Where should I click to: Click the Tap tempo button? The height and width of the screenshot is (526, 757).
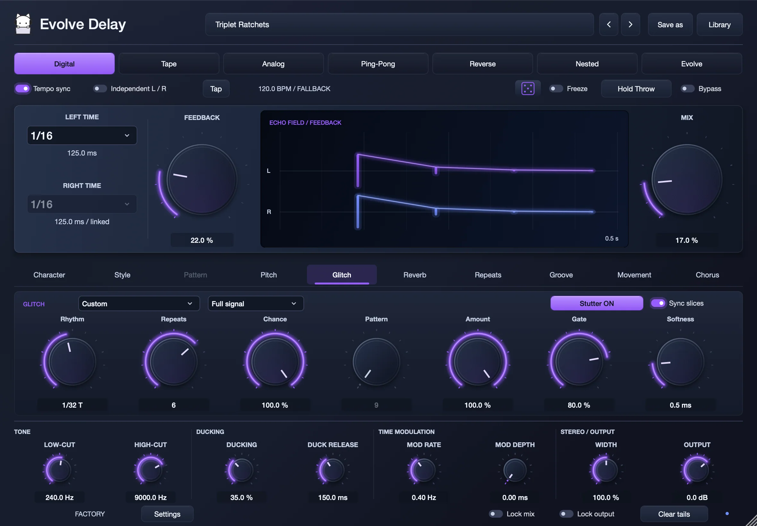tap(216, 88)
